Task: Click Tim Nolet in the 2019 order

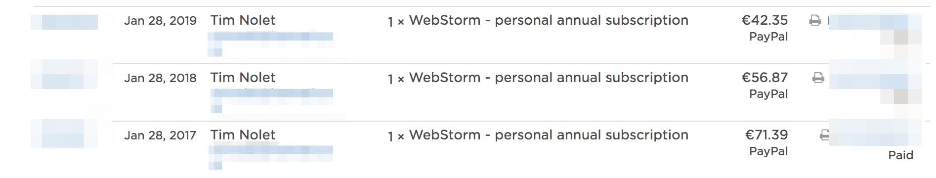Action: point(243,20)
